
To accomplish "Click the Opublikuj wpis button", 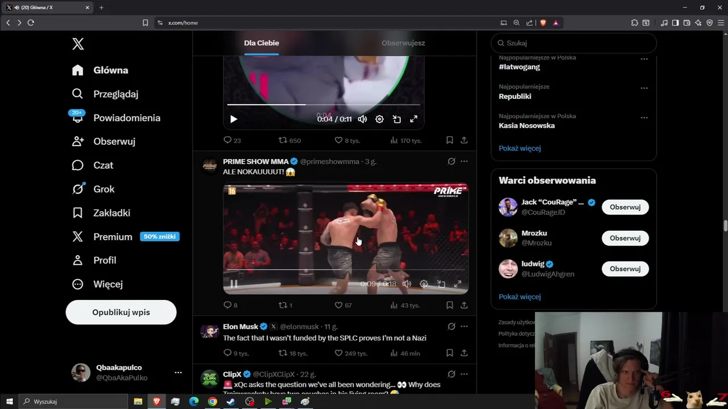I will [x=121, y=312].
